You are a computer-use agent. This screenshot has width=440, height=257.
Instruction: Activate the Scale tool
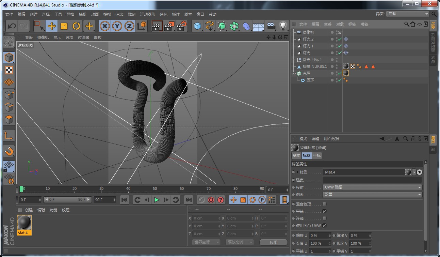pyautogui.click(x=64, y=26)
